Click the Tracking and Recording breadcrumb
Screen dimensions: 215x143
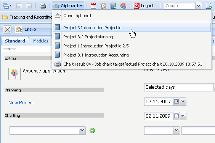click(31, 17)
